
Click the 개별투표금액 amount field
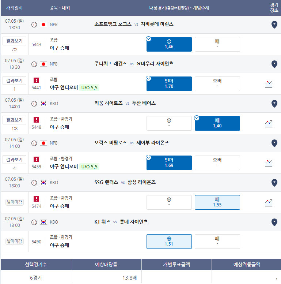click(176, 277)
